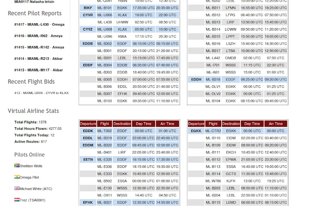Click the Pilots Online heading
This screenshot has width=316, height=206.
point(29,154)
